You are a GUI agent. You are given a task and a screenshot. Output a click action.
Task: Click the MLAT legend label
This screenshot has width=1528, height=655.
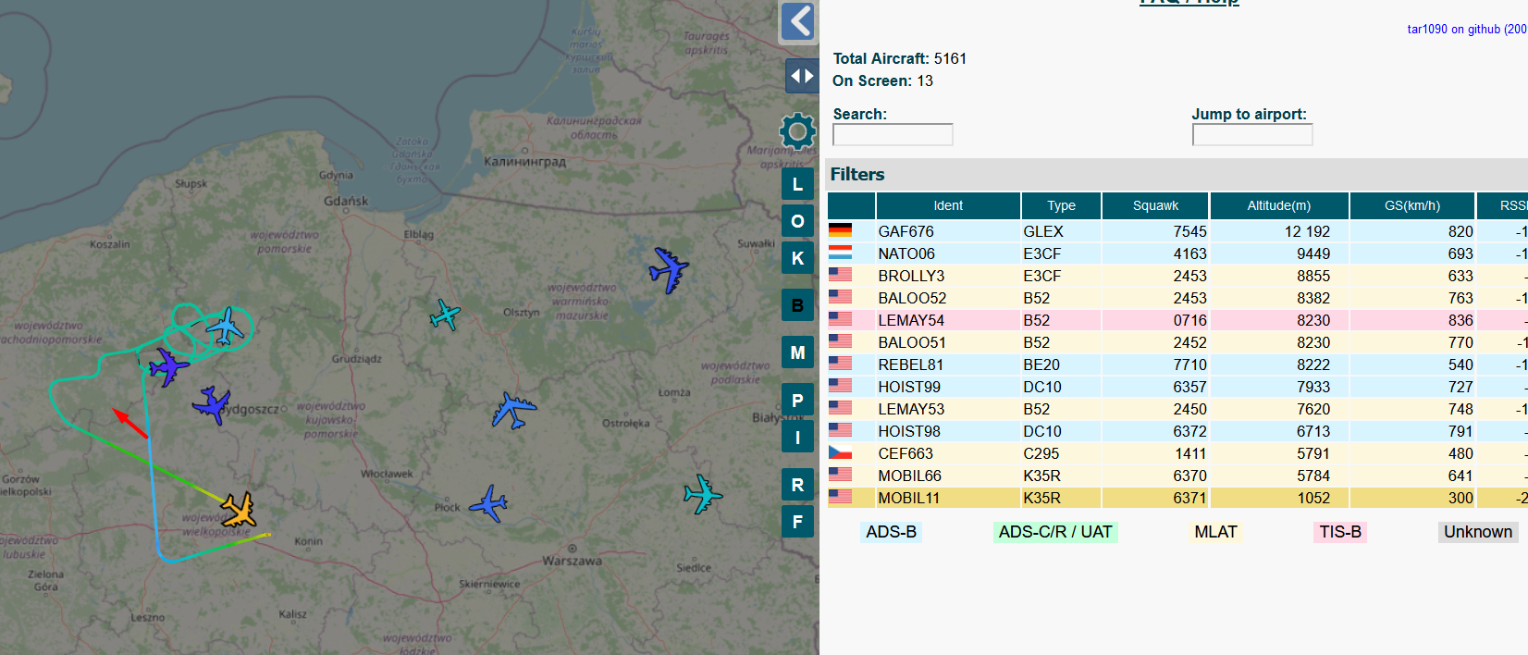coord(1215,532)
